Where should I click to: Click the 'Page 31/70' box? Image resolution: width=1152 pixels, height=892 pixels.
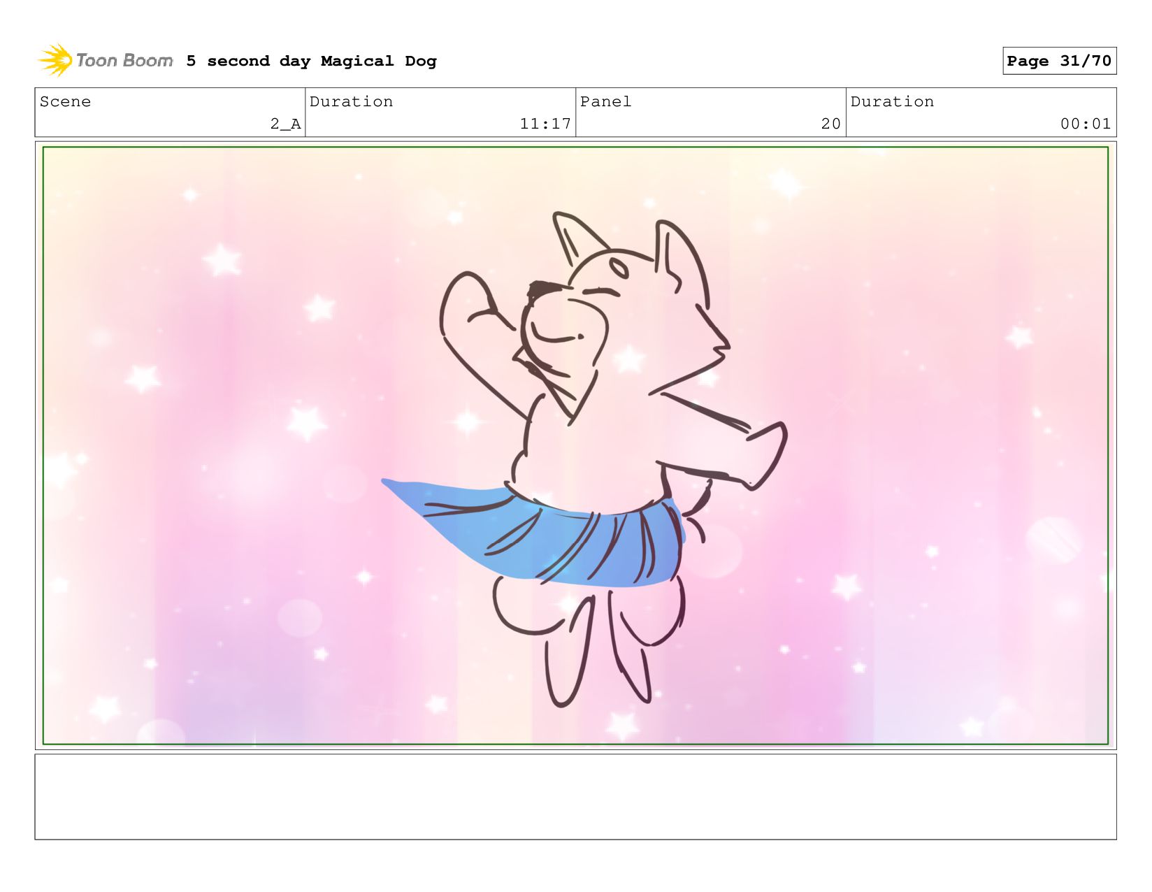coord(1059,61)
